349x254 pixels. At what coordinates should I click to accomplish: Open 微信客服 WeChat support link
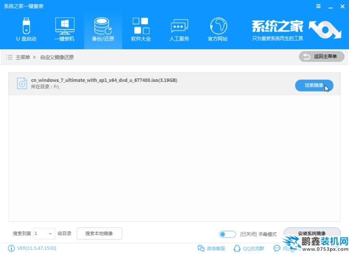(x=211, y=248)
